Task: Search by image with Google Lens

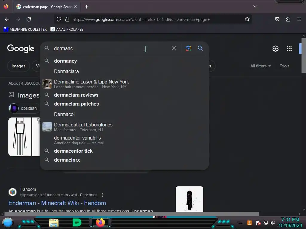Action: pyautogui.click(x=188, y=48)
